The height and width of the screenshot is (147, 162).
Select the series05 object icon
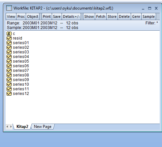point(9,61)
